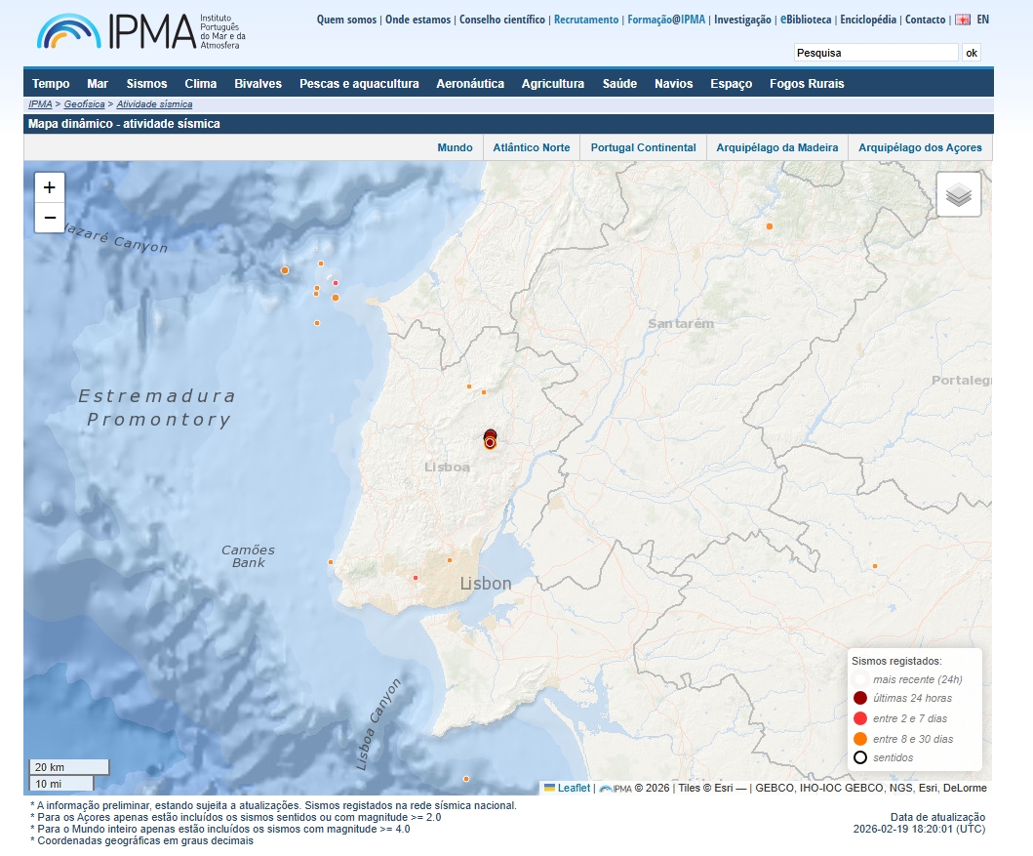
Task: Zoom in on the seismic map
Action: pos(50,187)
